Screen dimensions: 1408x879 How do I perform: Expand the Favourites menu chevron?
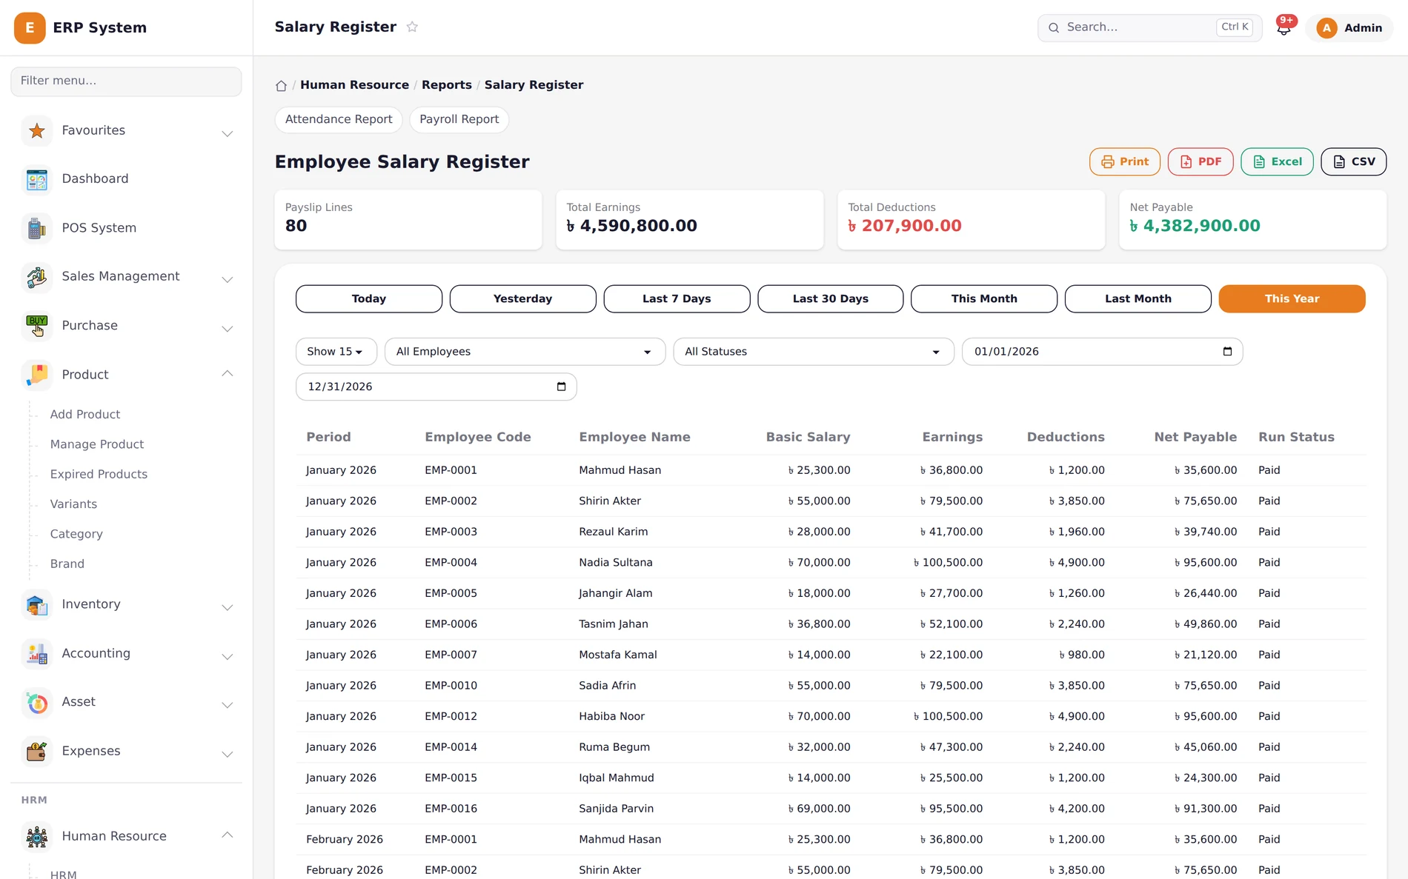pos(228,134)
